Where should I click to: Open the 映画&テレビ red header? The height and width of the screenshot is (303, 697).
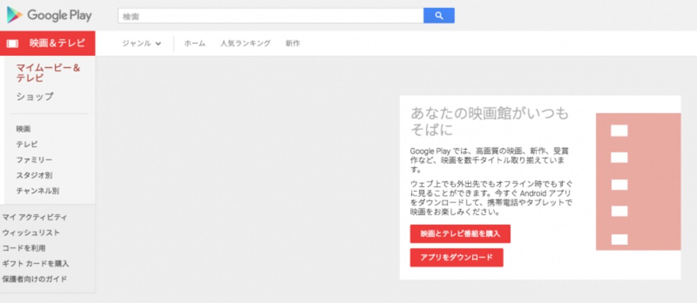pyautogui.click(x=48, y=44)
